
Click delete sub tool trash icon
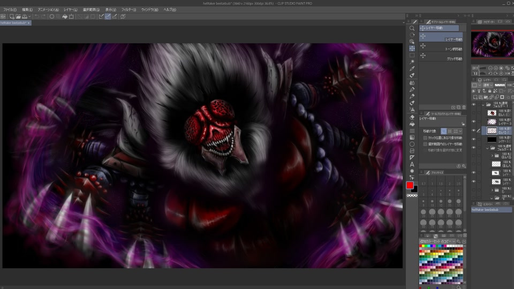point(464,107)
